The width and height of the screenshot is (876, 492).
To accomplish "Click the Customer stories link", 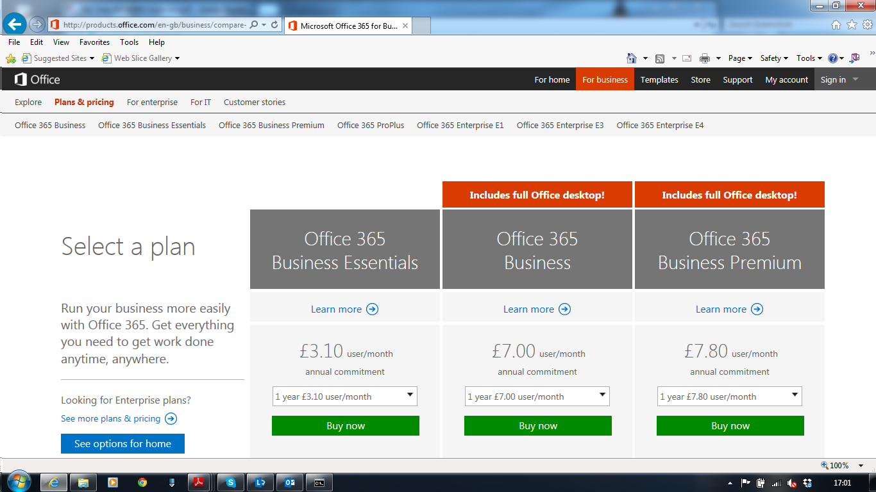I will coord(255,102).
